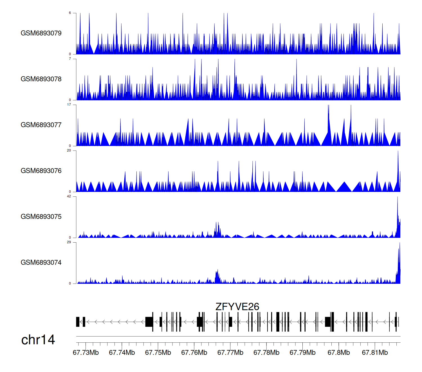422x372 pixels.
Task: Click the 67.77Mb axis tick label
Action: click(x=230, y=353)
